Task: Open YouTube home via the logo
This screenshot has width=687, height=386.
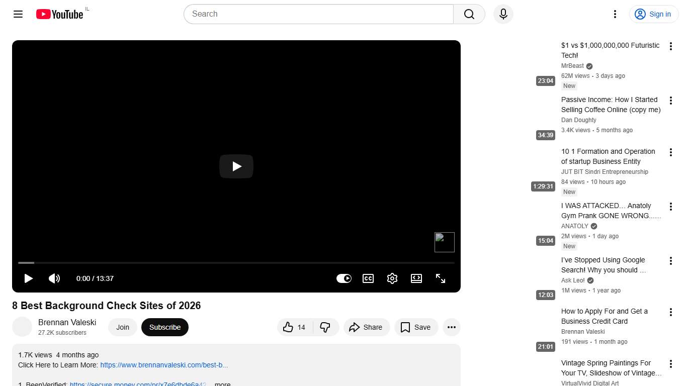Action: [59, 14]
